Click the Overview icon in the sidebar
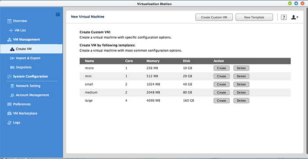Image resolution: width=308 pixels, height=159 pixels. (9, 21)
